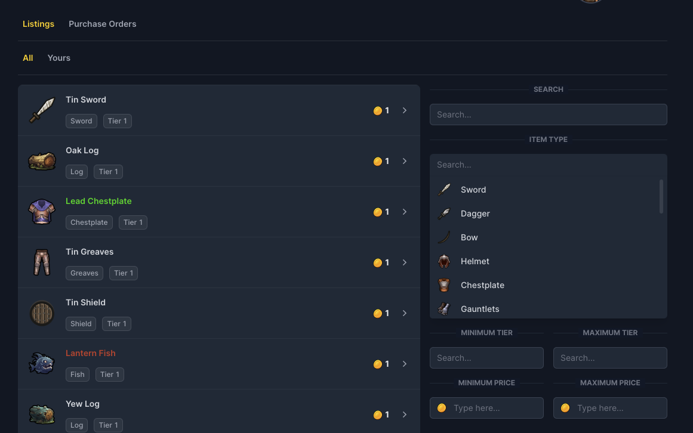Viewport: 693px width, 433px height.
Task: Select the Bow icon in item types
Action: pyautogui.click(x=444, y=237)
